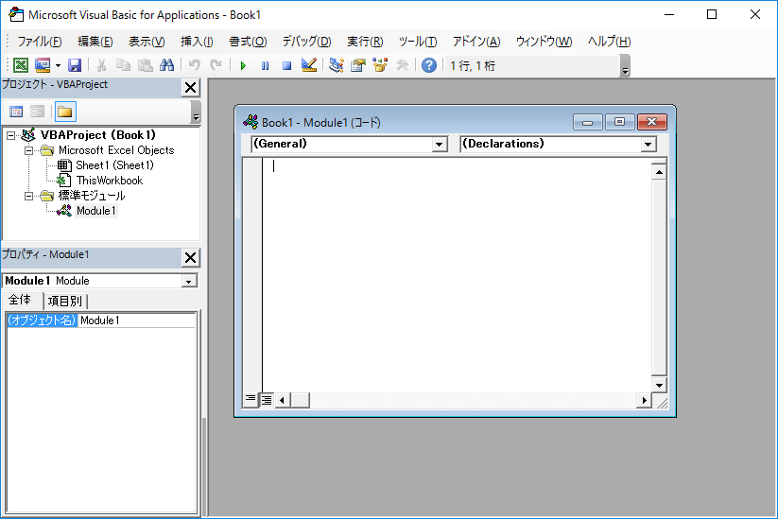778x519 pixels.
Task: Click the Redo arrow icon
Action: 216,65
